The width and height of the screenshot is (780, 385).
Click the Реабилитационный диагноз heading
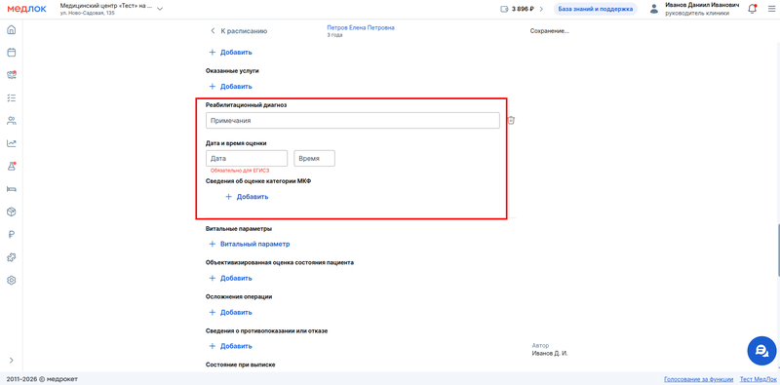coord(247,105)
